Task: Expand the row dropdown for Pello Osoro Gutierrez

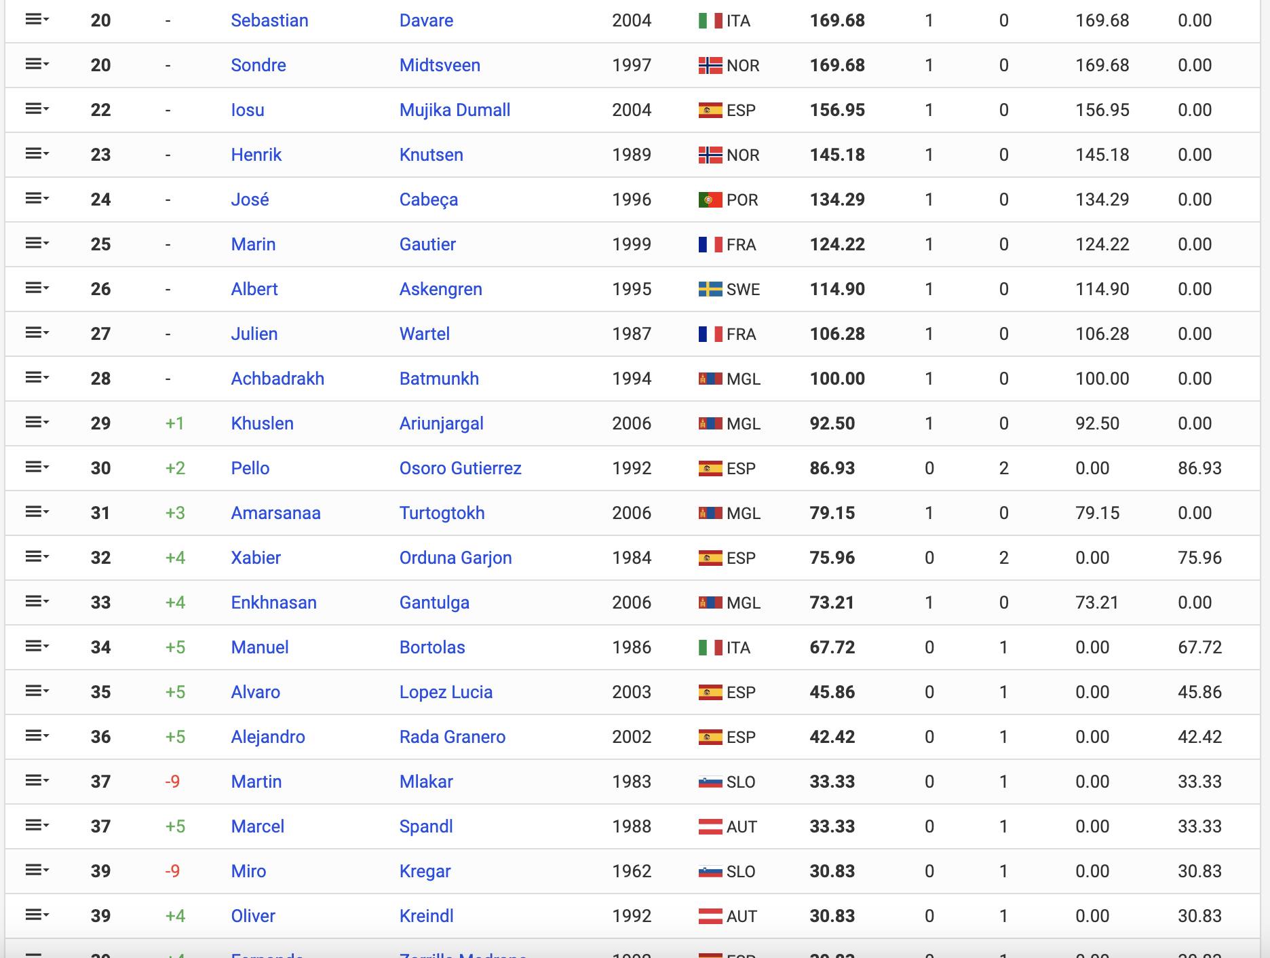Action: (x=37, y=467)
